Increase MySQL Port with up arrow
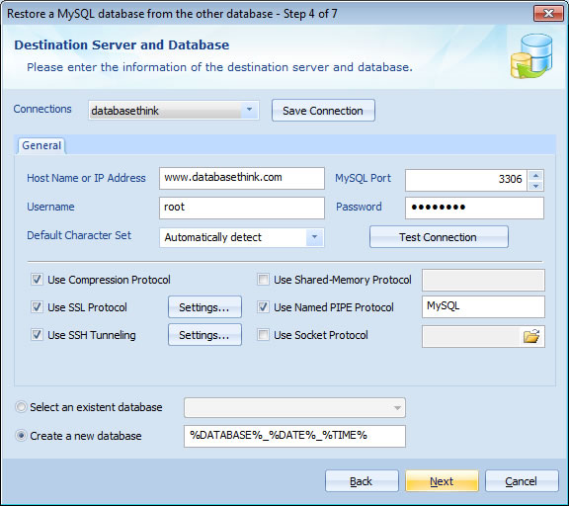Viewport: 569px width, 506px height. click(x=536, y=176)
